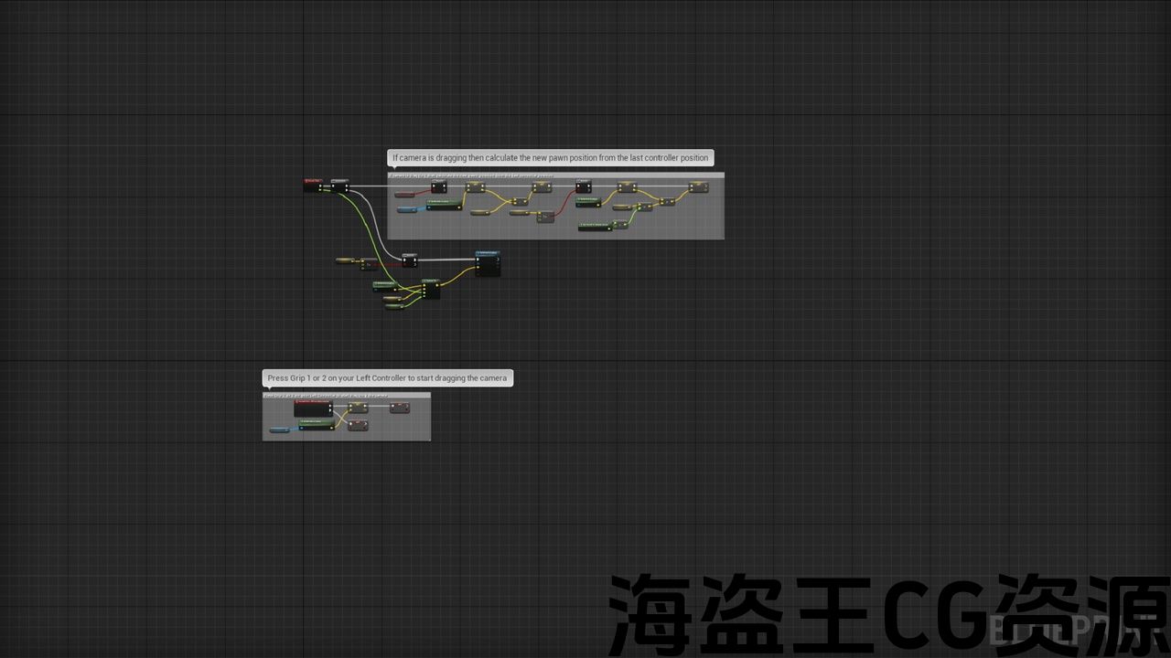
Task: Select the title bar of the large upper comment box
Action: pos(555,175)
